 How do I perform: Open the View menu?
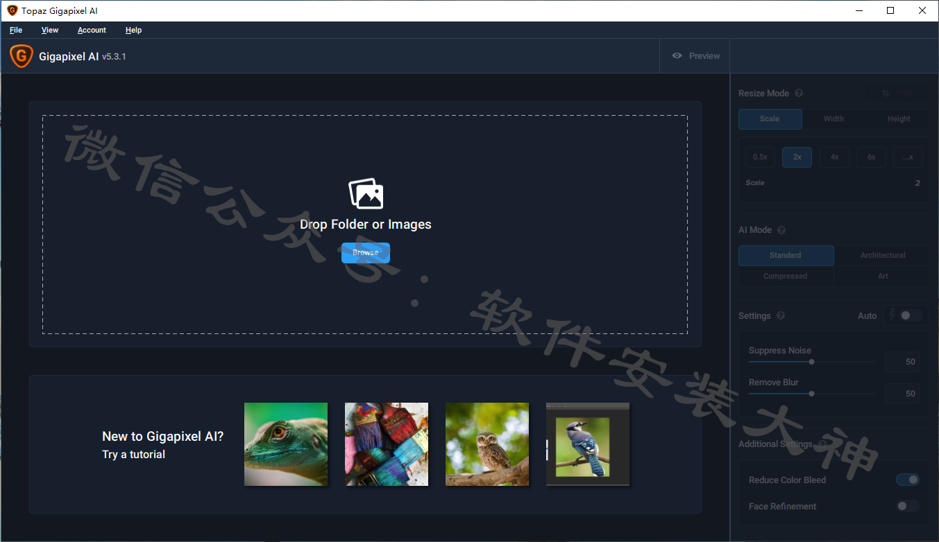point(50,30)
